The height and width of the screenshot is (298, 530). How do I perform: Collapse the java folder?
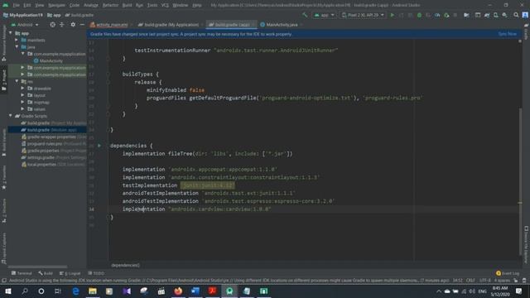(x=17, y=46)
